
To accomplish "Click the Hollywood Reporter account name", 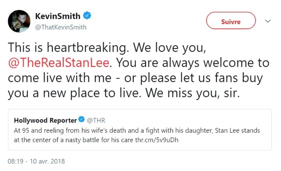I will (x=45, y=120).
